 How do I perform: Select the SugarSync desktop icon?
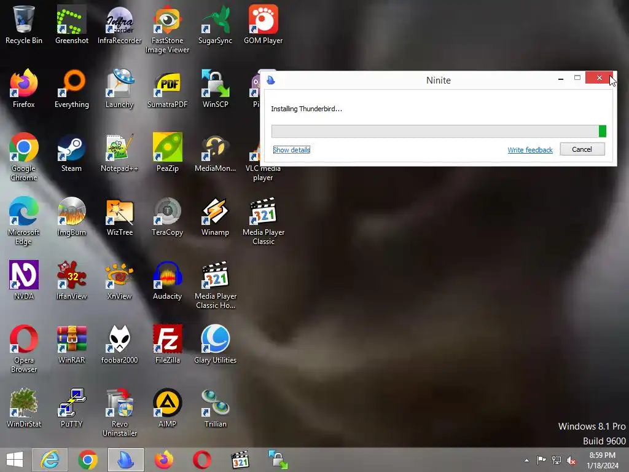(x=216, y=24)
